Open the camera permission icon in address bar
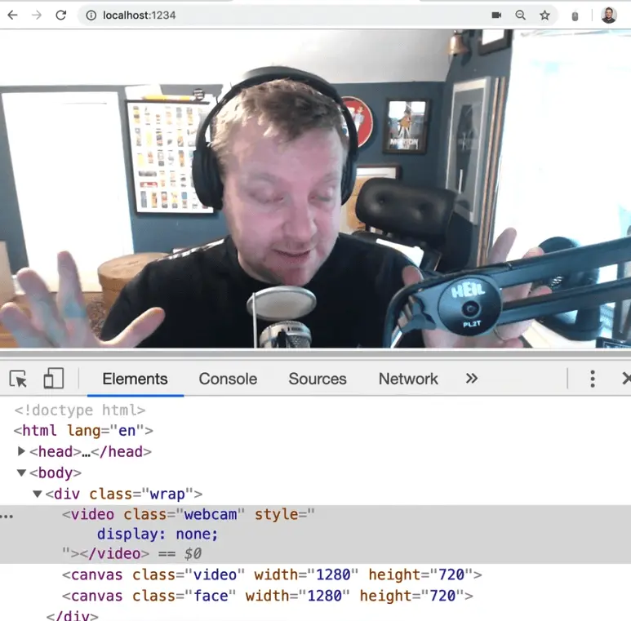 tap(496, 16)
